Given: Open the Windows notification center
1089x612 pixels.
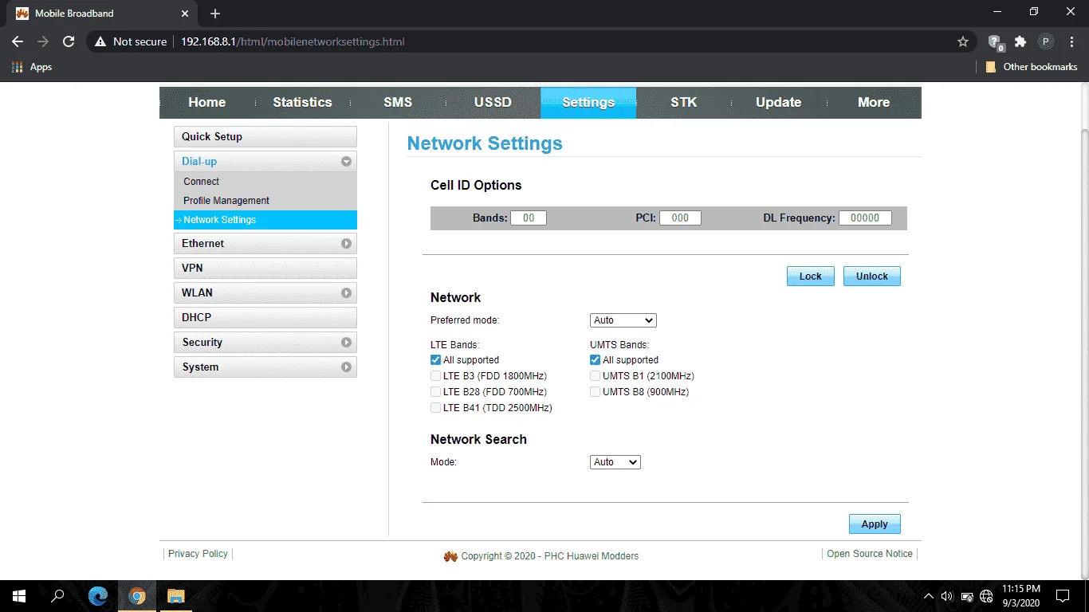Looking at the screenshot, I should 1063,596.
